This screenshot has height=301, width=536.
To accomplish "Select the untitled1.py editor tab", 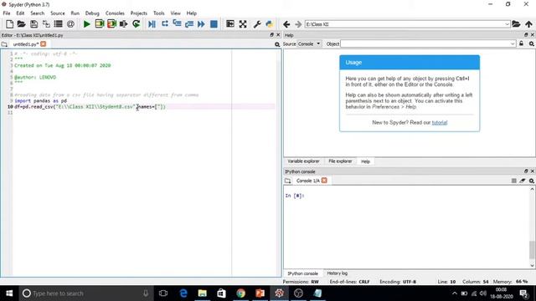I will click(26, 44).
